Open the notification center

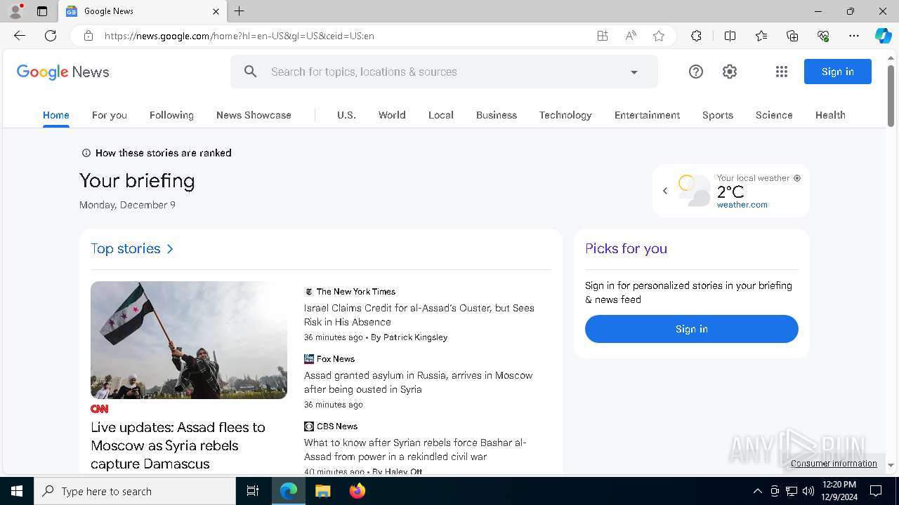tap(876, 491)
